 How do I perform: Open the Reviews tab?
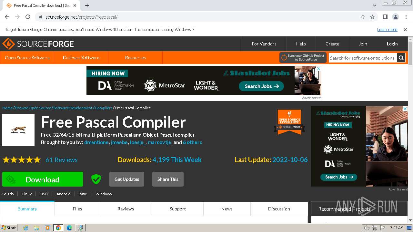click(x=126, y=209)
